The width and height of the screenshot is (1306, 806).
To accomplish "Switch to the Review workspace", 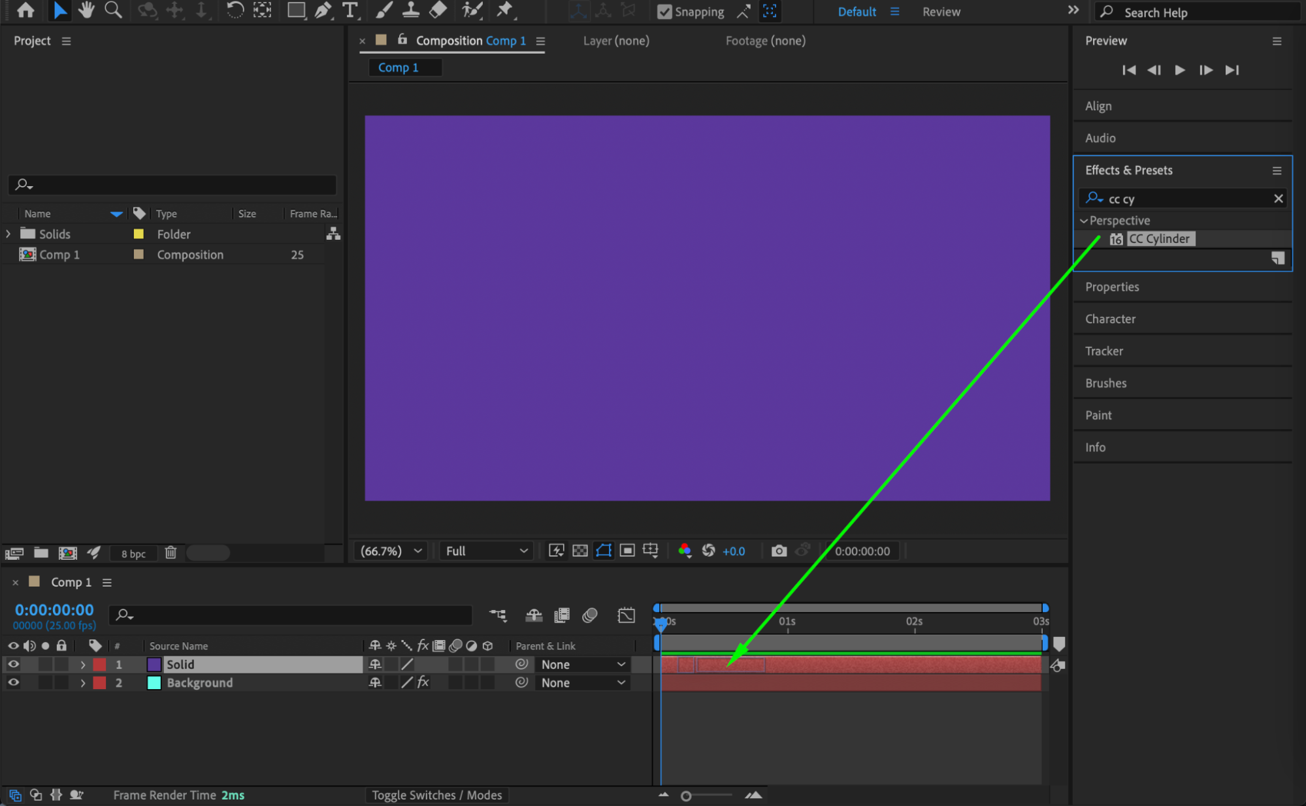I will [x=941, y=12].
